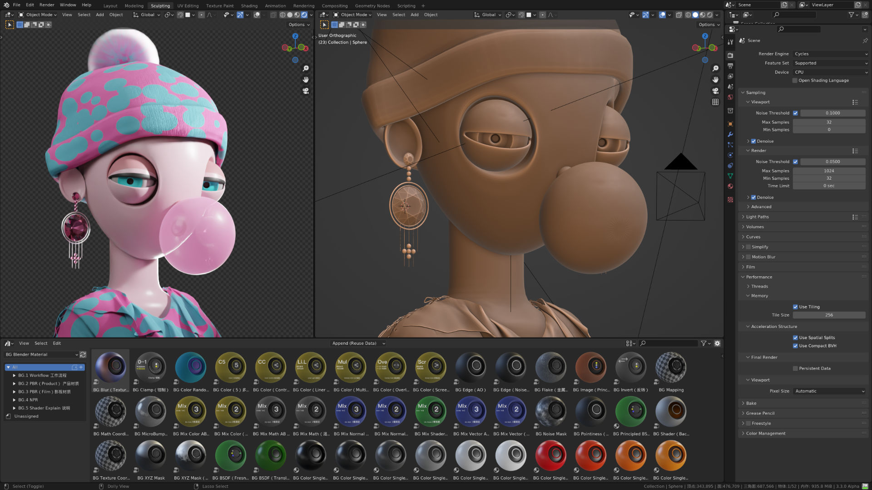Click pan hand icon in left viewport

(x=306, y=79)
